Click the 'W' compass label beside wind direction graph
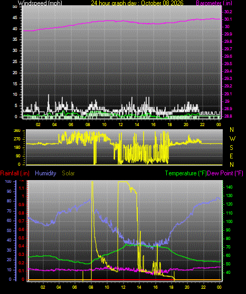The width and height of the screenshot is (246, 294). pos(232,139)
